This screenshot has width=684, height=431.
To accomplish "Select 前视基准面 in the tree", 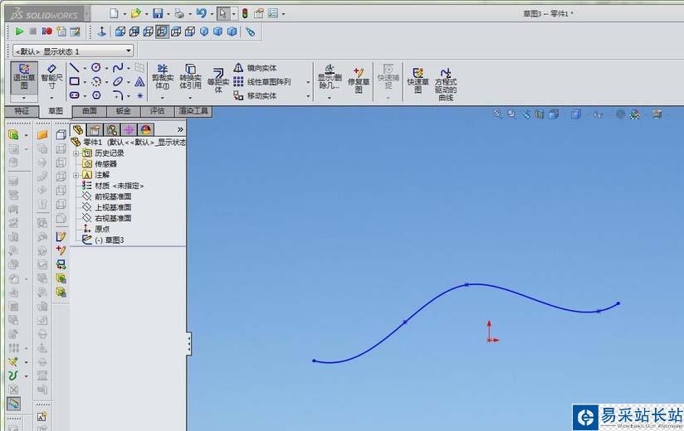I will pos(113,196).
